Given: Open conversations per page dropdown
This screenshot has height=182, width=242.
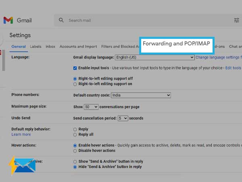Looking at the screenshot, I should (x=91, y=107).
